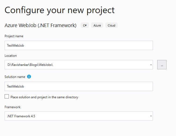176x136 pixels.
Task: Click inside the Solution name field
Action: tap(79, 86)
